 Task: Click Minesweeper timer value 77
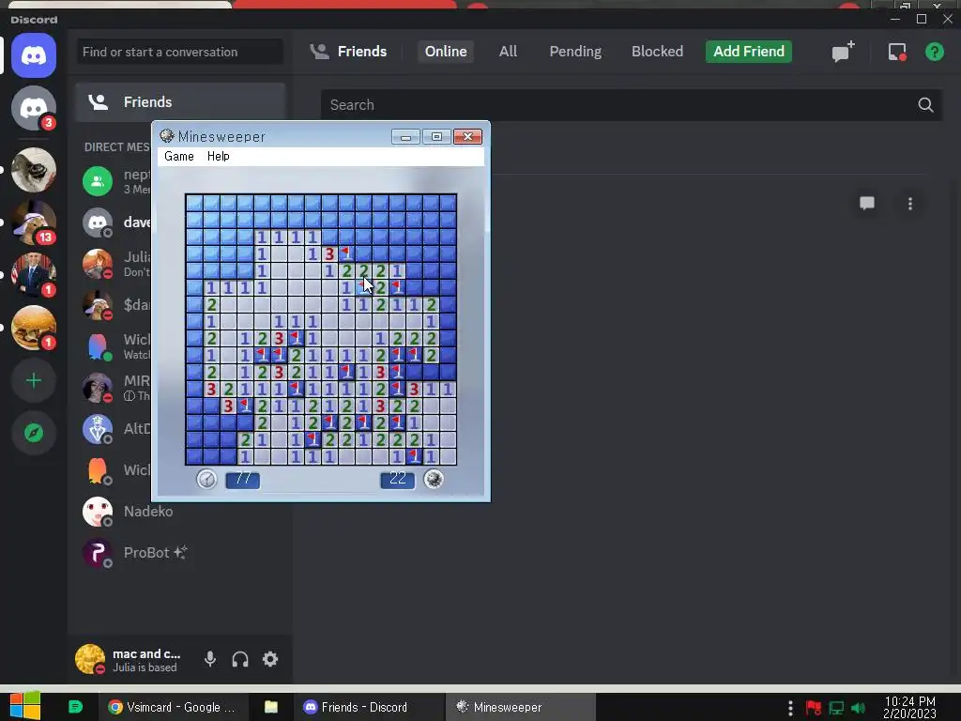(243, 480)
